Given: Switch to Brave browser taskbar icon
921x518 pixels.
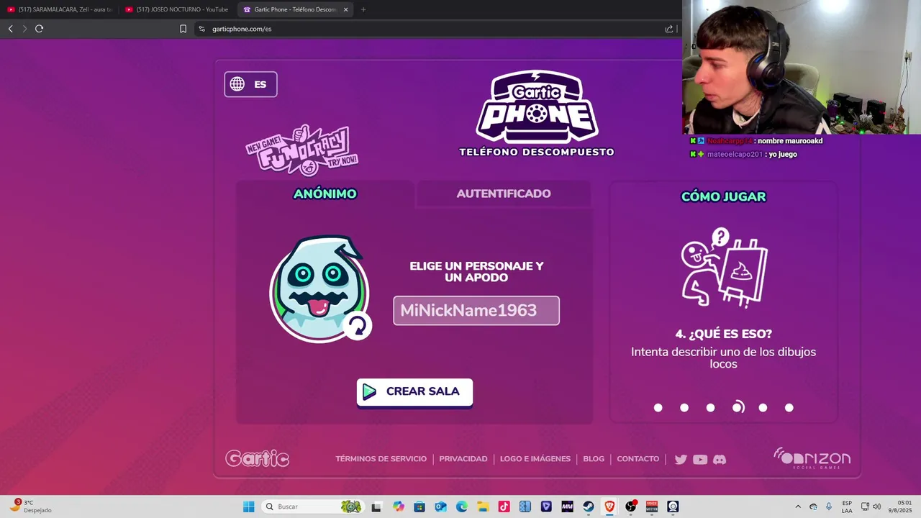Looking at the screenshot, I should pos(609,506).
